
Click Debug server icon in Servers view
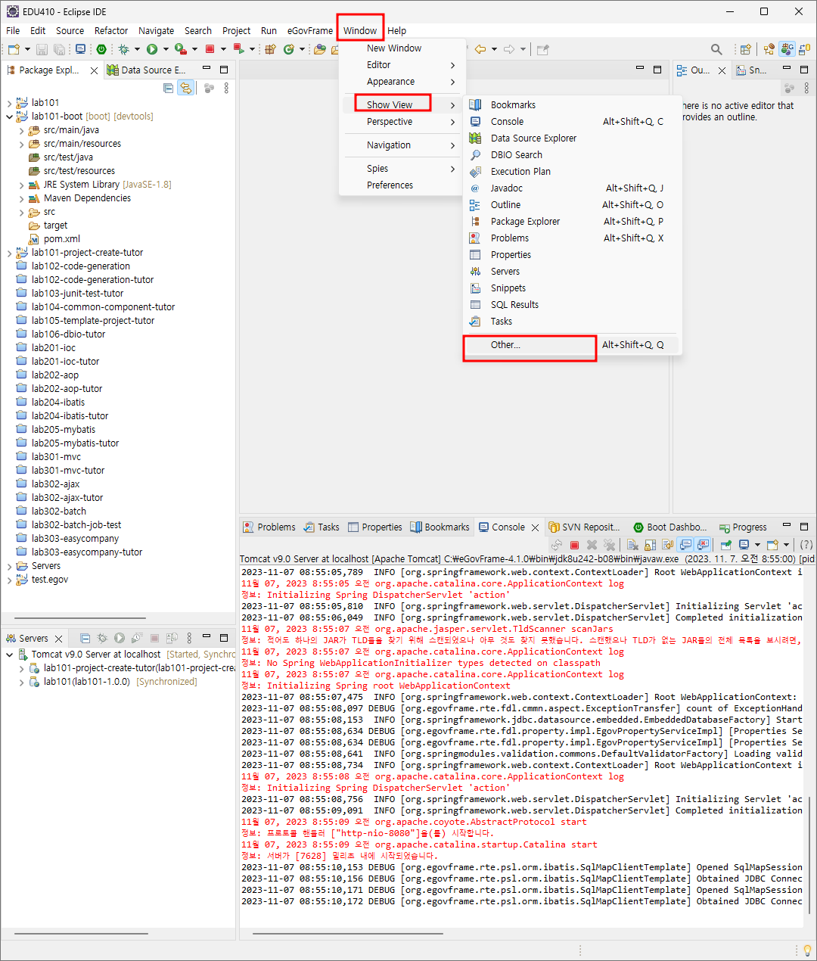[102, 639]
